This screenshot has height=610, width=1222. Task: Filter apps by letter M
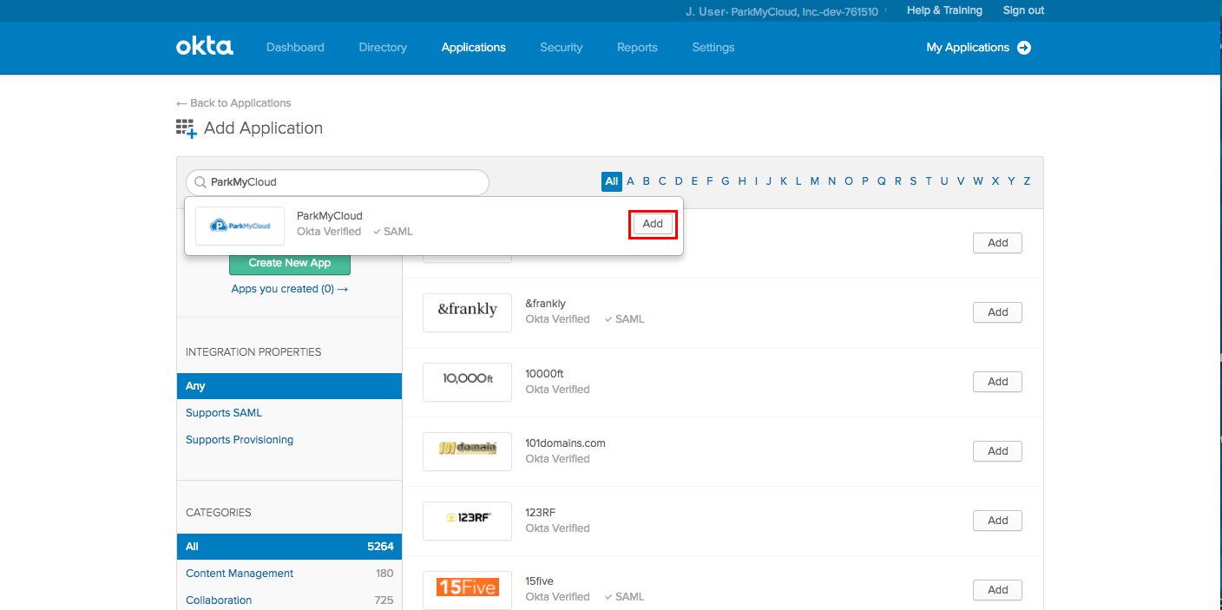tap(814, 181)
